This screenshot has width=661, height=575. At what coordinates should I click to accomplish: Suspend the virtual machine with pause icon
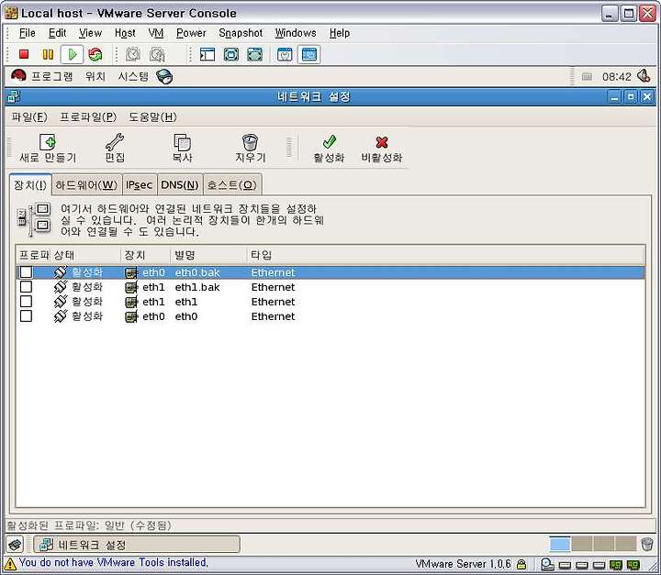click(x=48, y=54)
